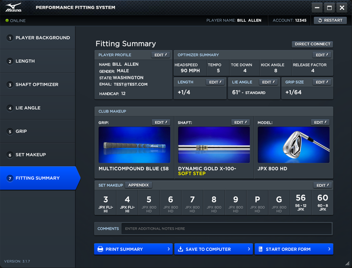Click the Account 12345 text
This screenshot has height=268, width=352.
[290, 20]
